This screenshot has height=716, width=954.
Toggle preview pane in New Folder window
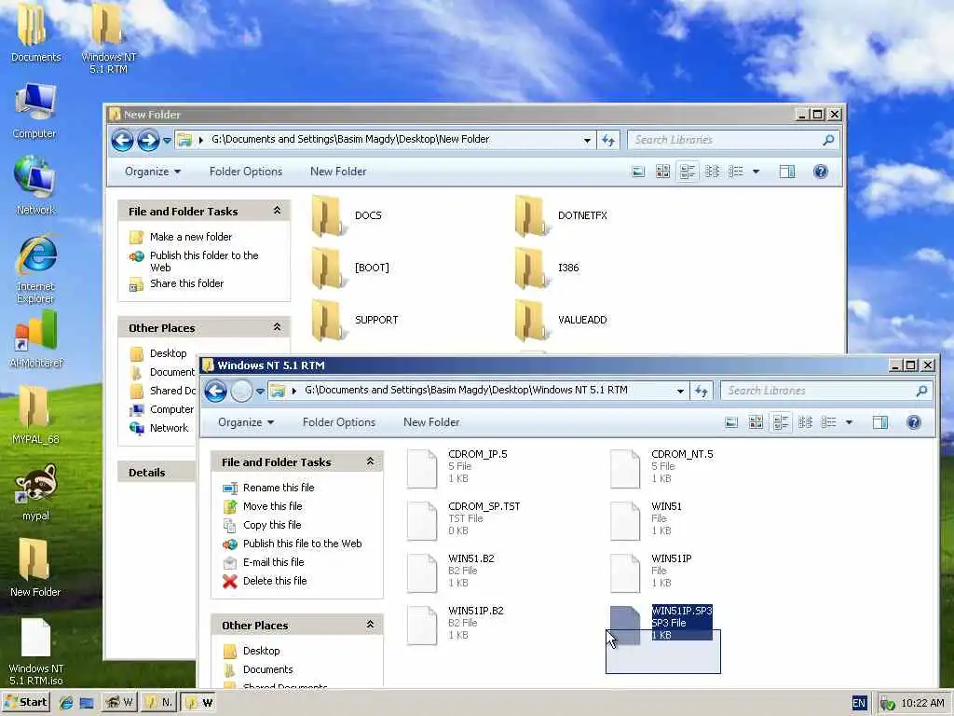click(786, 172)
